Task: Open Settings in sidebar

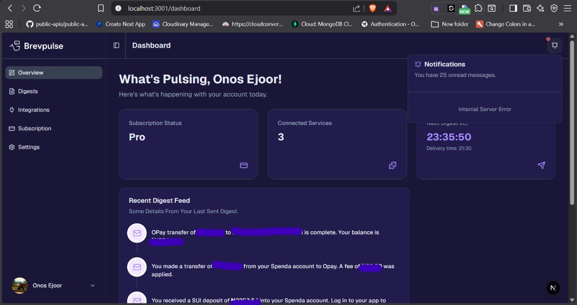Action: (x=54, y=147)
